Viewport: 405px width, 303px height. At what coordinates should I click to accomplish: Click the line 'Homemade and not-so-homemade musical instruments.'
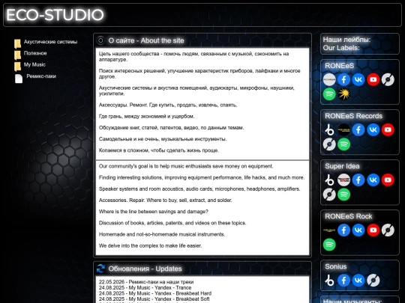coord(162,234)
